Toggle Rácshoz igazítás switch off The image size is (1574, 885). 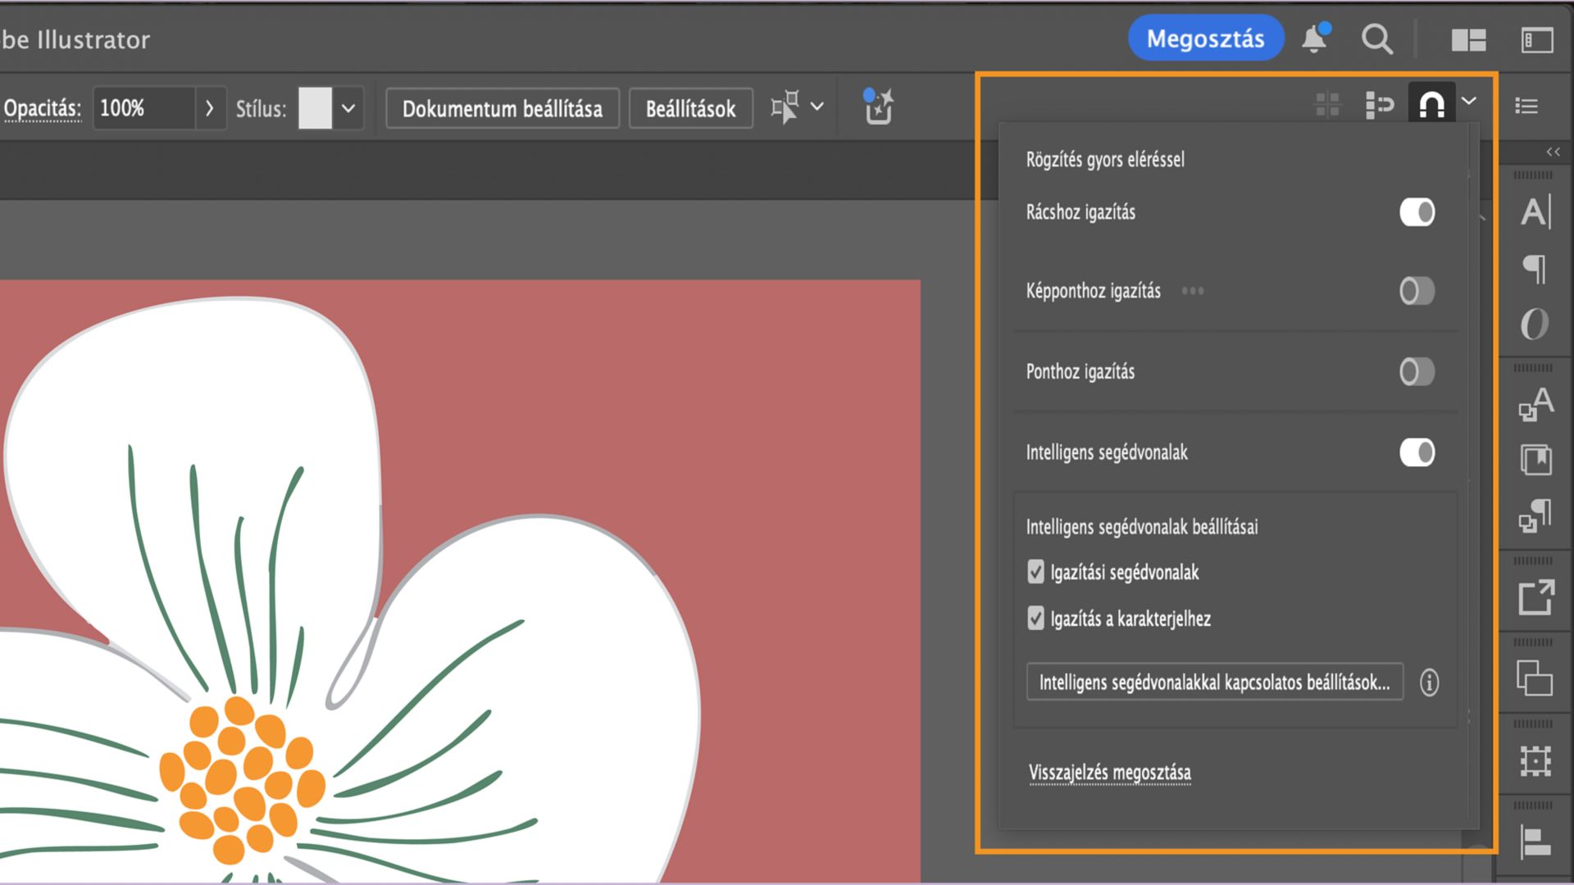pos(1417,212)
